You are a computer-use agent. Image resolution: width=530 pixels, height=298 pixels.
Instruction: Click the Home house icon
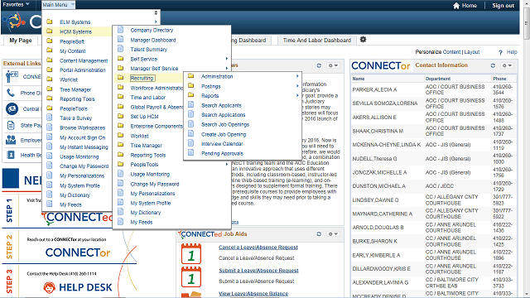456,6
